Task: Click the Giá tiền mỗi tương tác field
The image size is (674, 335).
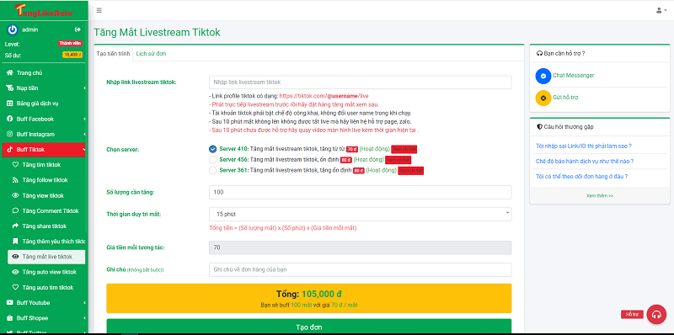Action: point(361,247)
